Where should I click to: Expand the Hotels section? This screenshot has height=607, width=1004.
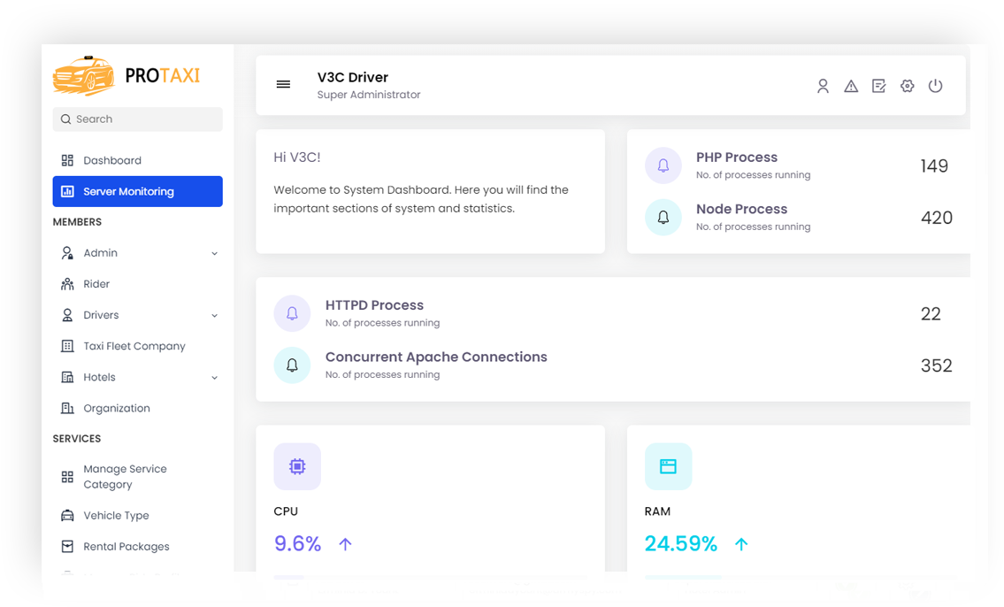[100, 377]
